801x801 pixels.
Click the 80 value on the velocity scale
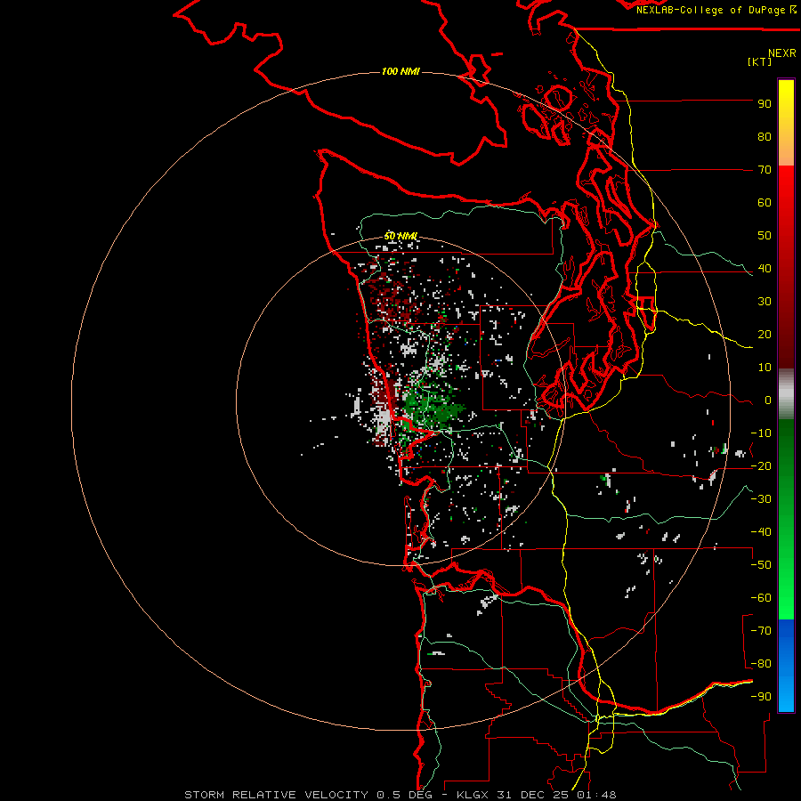click(x=765, y=136)
